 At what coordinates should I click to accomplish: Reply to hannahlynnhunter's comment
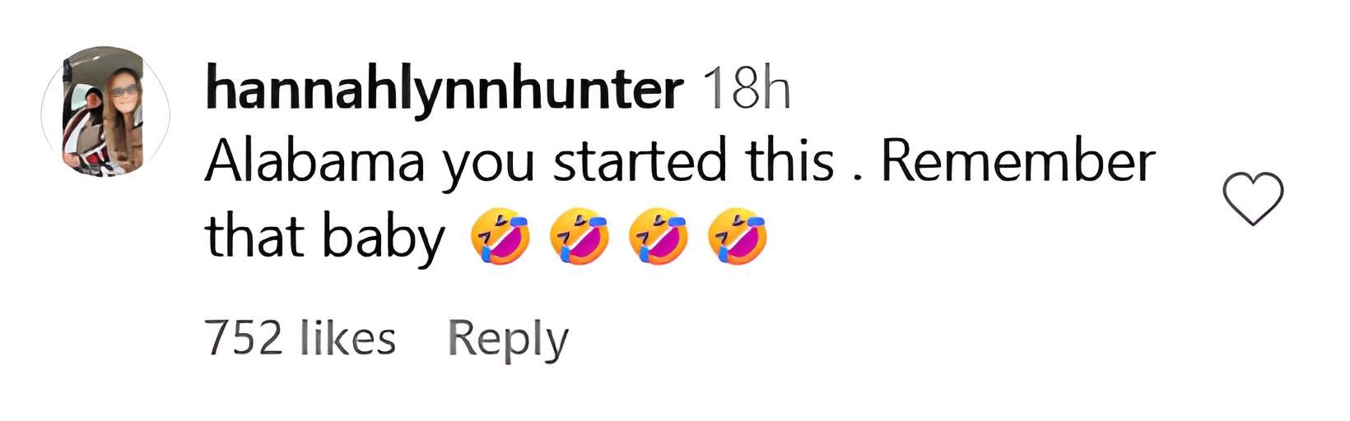[x=508, y=338]
